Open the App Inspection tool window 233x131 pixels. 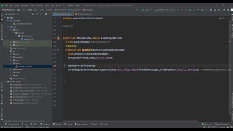click(82, 124)
